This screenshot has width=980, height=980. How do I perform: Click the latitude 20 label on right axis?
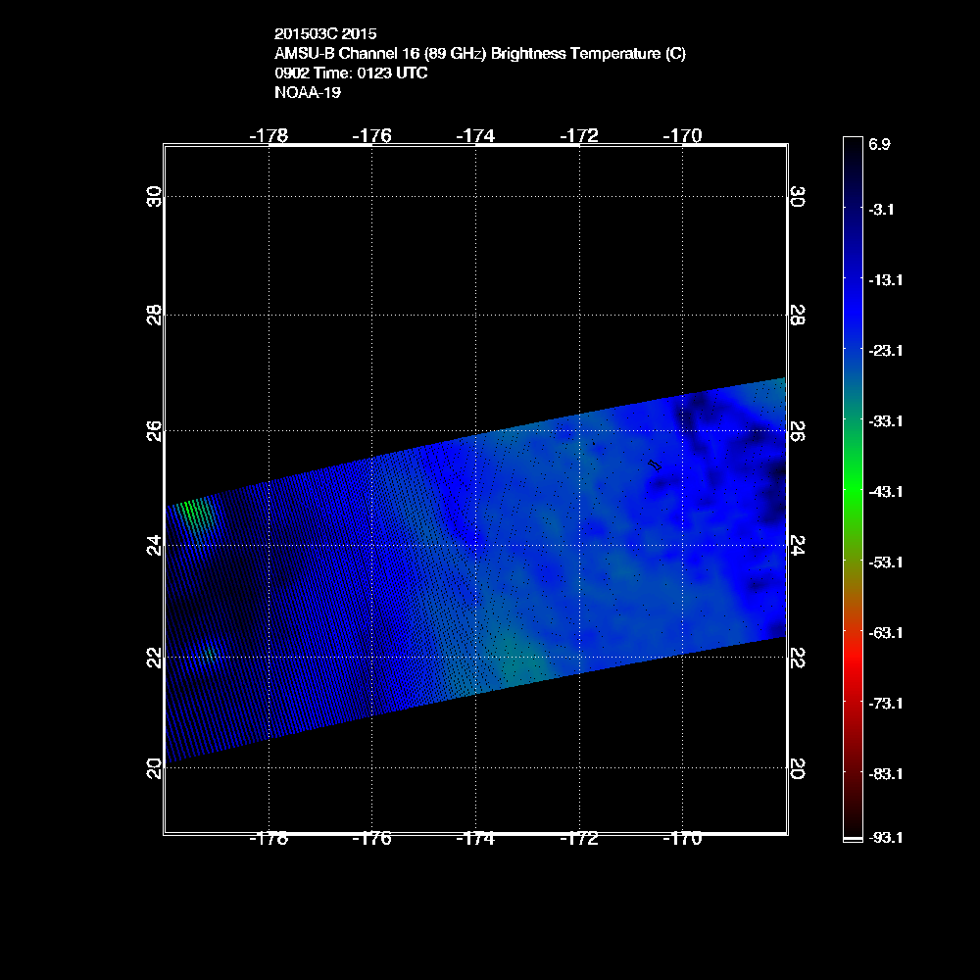point(797,769)
